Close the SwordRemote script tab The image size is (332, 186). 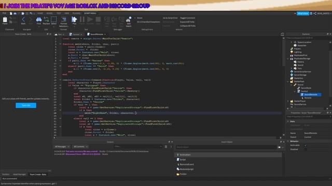(105, 35)
